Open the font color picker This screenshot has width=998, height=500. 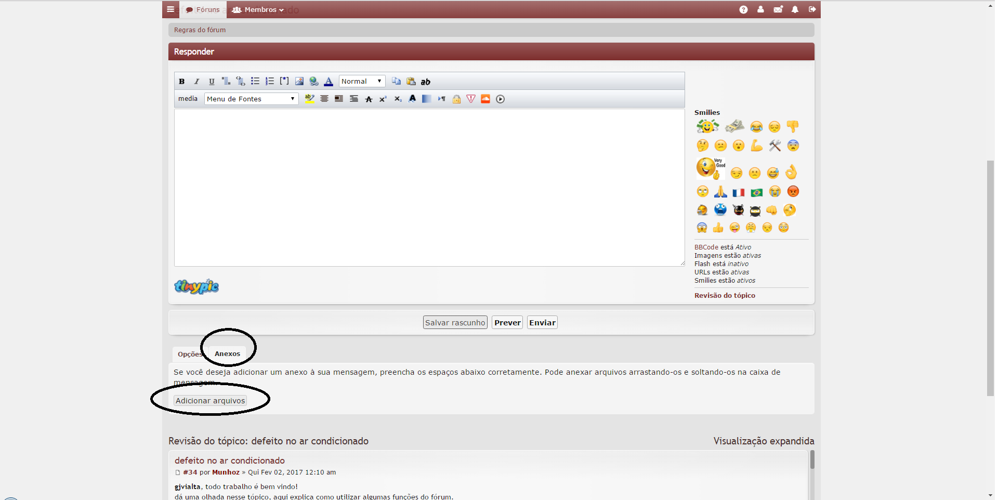[x=329, y=82]
